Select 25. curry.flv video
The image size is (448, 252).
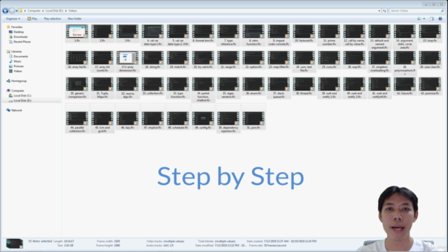click(329, 59)
